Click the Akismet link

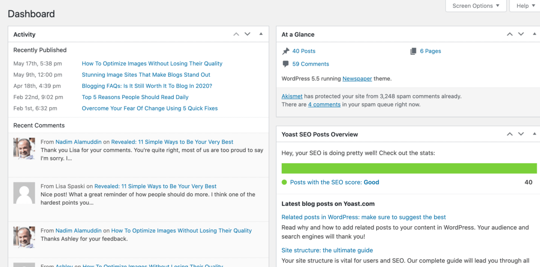tap(292, 96)
